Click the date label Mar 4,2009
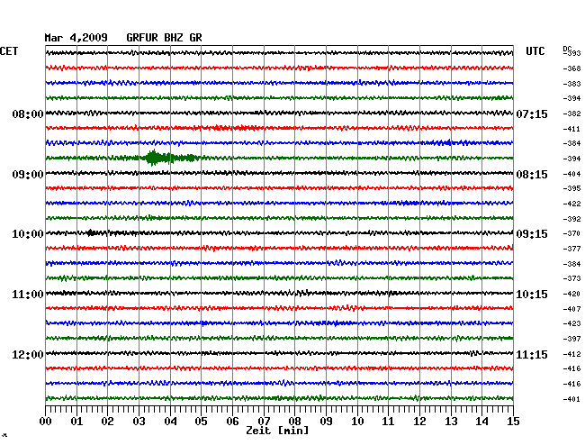This screenshot has height=445, width=585. 76,38
